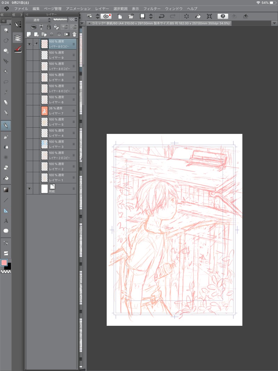Delete layer with trash icon
Screen dimensions: 278x371
coord(74,34)
